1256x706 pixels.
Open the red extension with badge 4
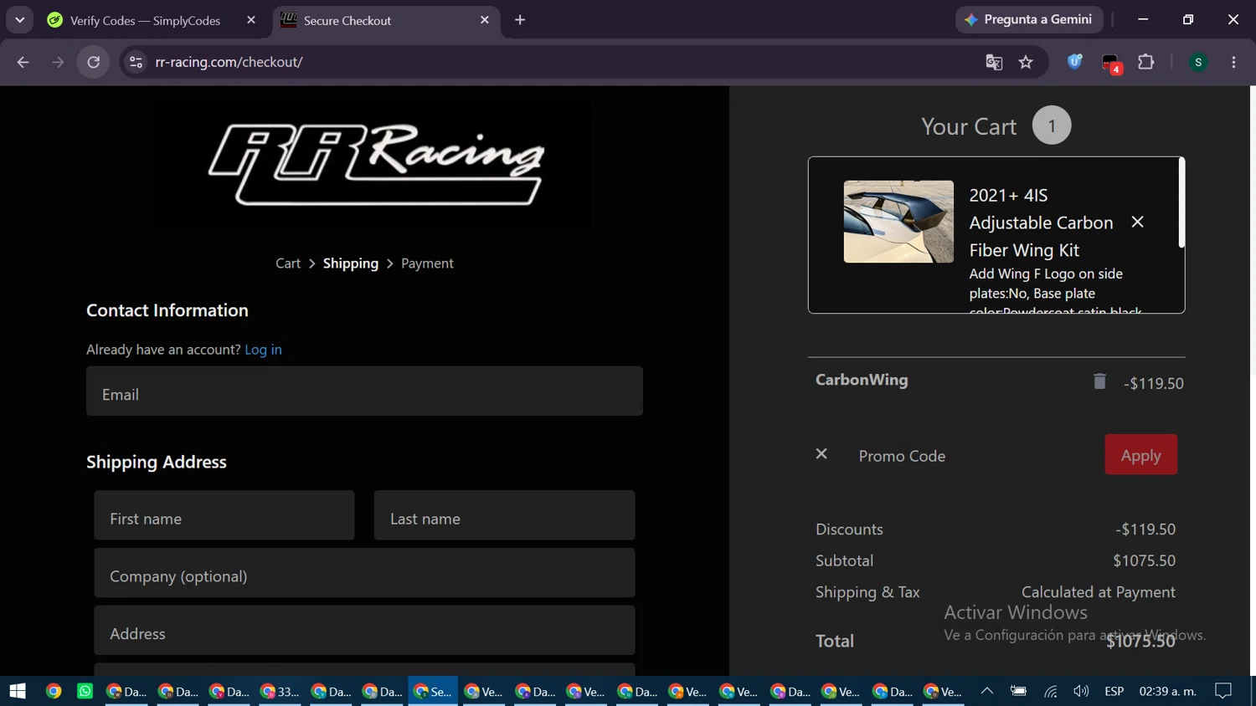tap(1111, 64)
